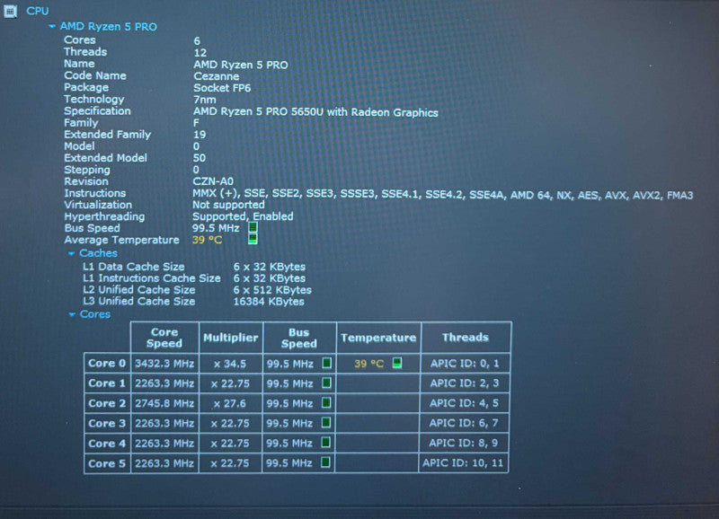Click the Core Speed column header
This screenshot has width=719, height=519.
point(164,338)
